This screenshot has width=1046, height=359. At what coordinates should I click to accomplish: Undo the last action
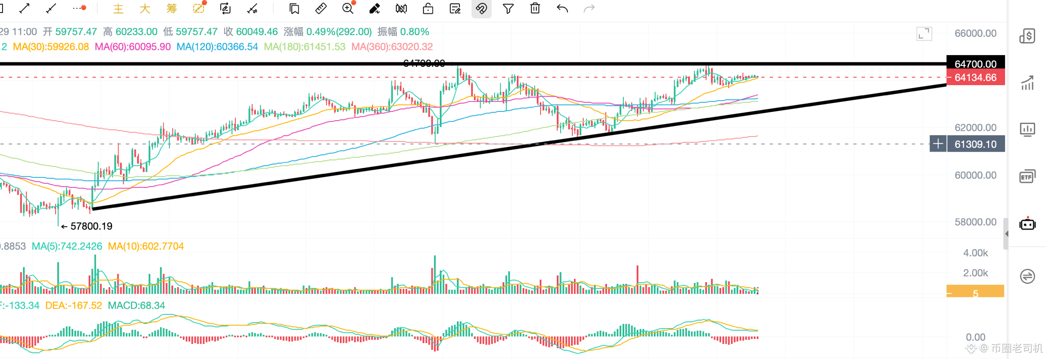(562, 9)
